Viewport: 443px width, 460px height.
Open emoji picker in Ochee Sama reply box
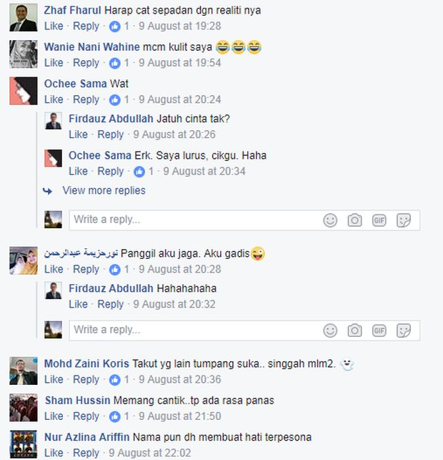tap(330, 220)
